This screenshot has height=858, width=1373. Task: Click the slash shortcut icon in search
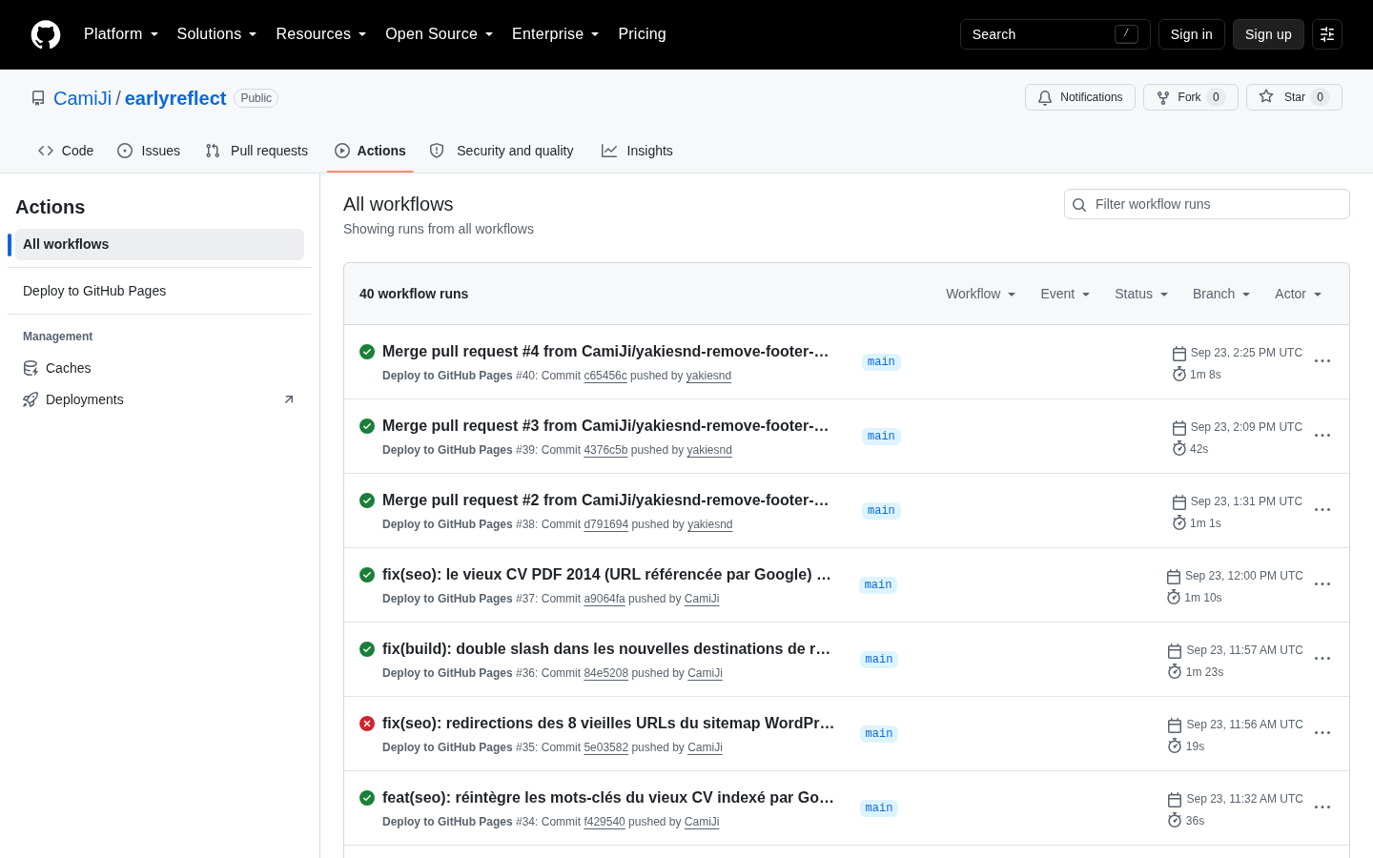pos(1126,34)
